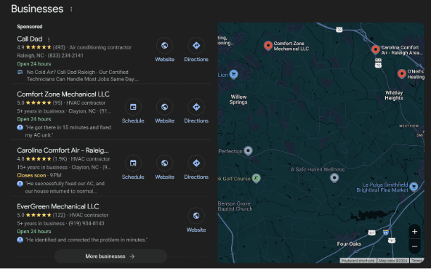431x269 pixels.
Task: Click review 'He identified and corrected the problem'
Action: 86,240
